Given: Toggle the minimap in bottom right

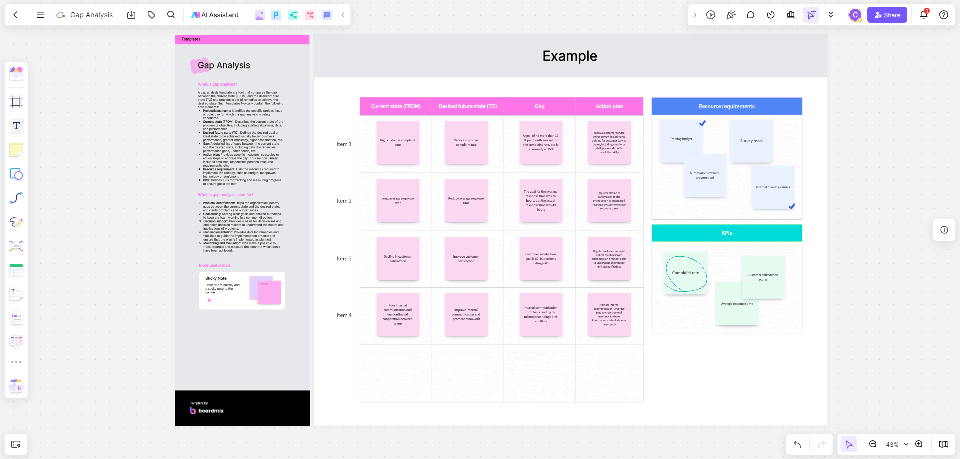Looking at the screenshot, I should tap(943, 444).
